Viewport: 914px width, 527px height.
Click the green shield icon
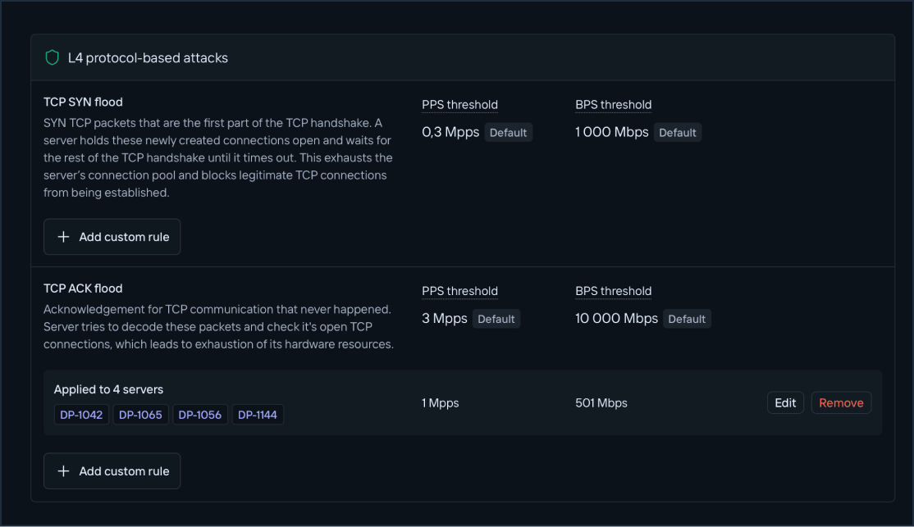(x=53, y=57)
